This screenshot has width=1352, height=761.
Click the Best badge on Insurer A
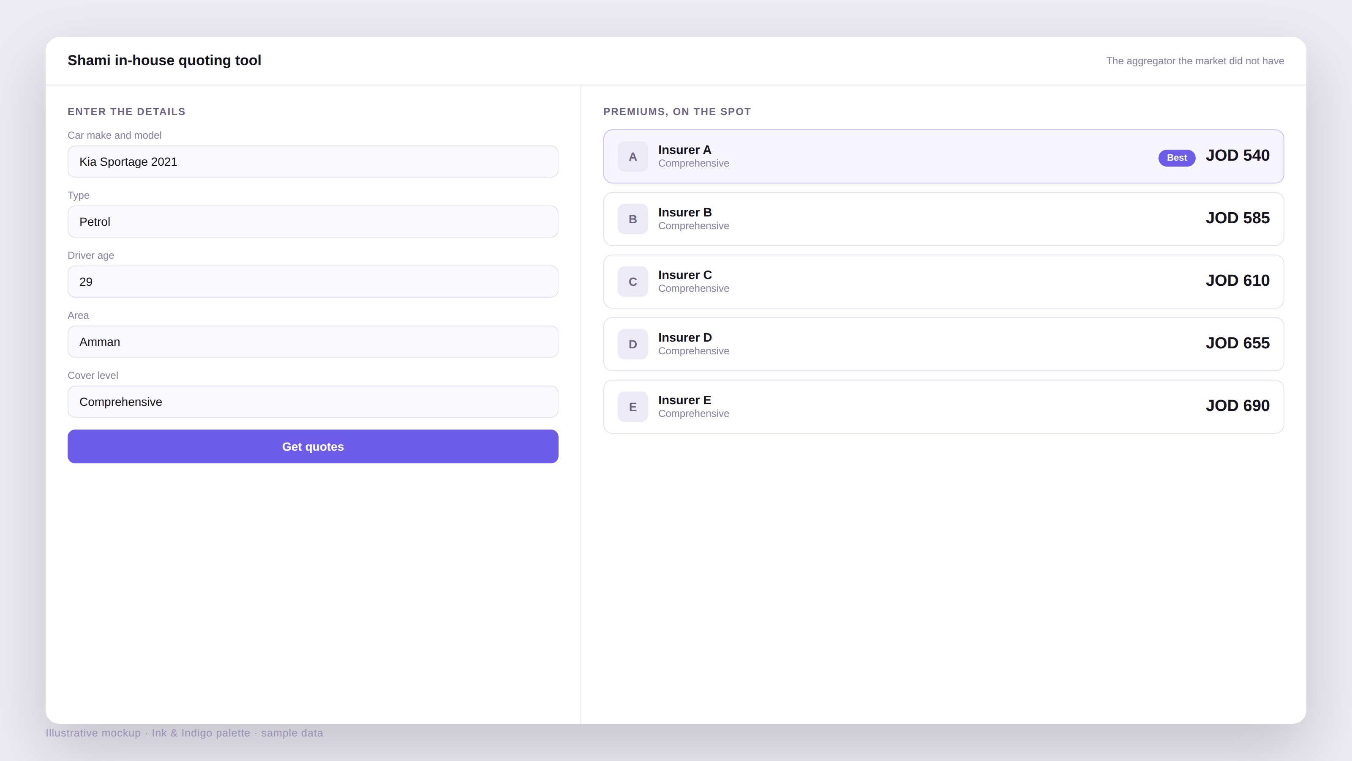[x=1177, y=158]
